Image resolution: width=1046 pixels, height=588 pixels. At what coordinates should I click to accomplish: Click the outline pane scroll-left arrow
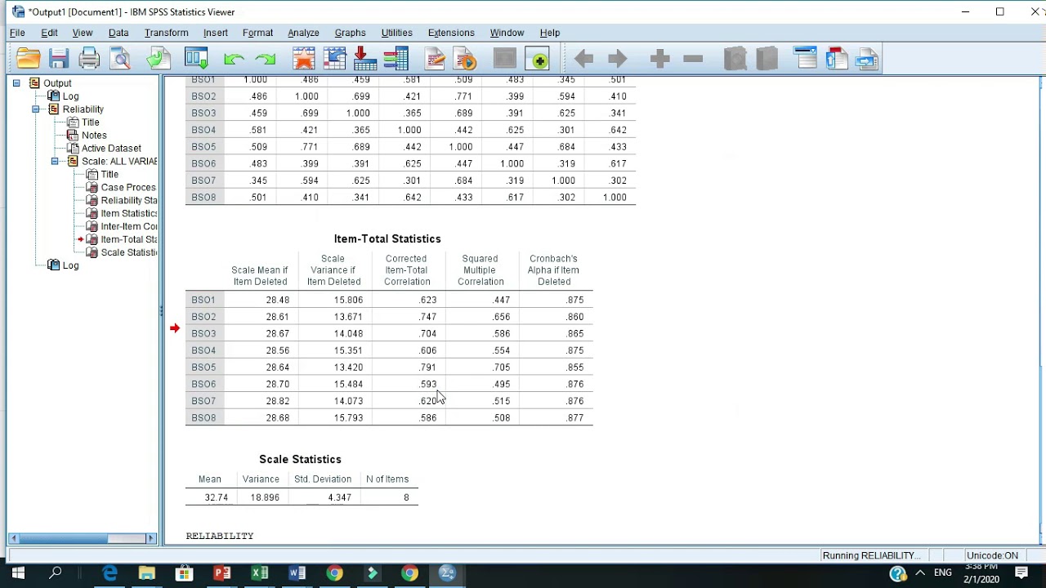(14, 538)
